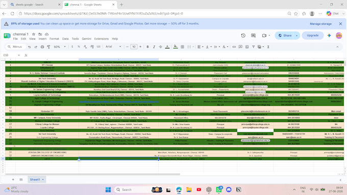Image resolution: width=347 pixels, height=195 pixels.
Task: Expand the Sheet1 tab menu arrow
Action: click(x=43, y=180)
